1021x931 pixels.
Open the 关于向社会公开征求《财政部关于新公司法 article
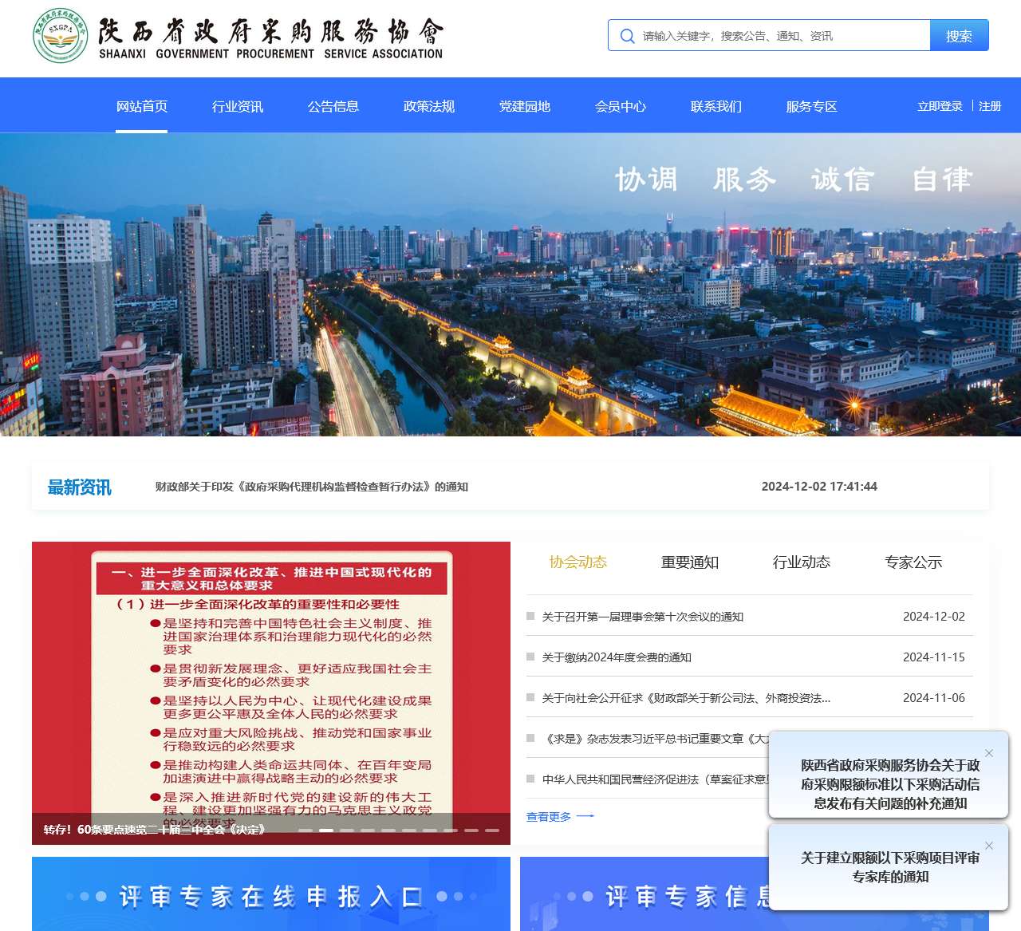687,698
